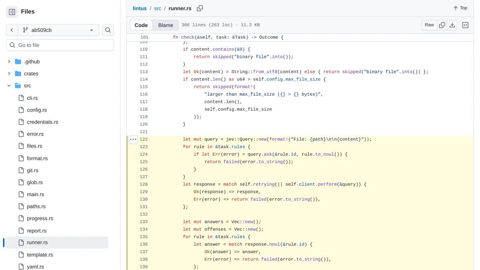Open report.rs in the file tree
The image size is (480, 270).
pos(37,231)
